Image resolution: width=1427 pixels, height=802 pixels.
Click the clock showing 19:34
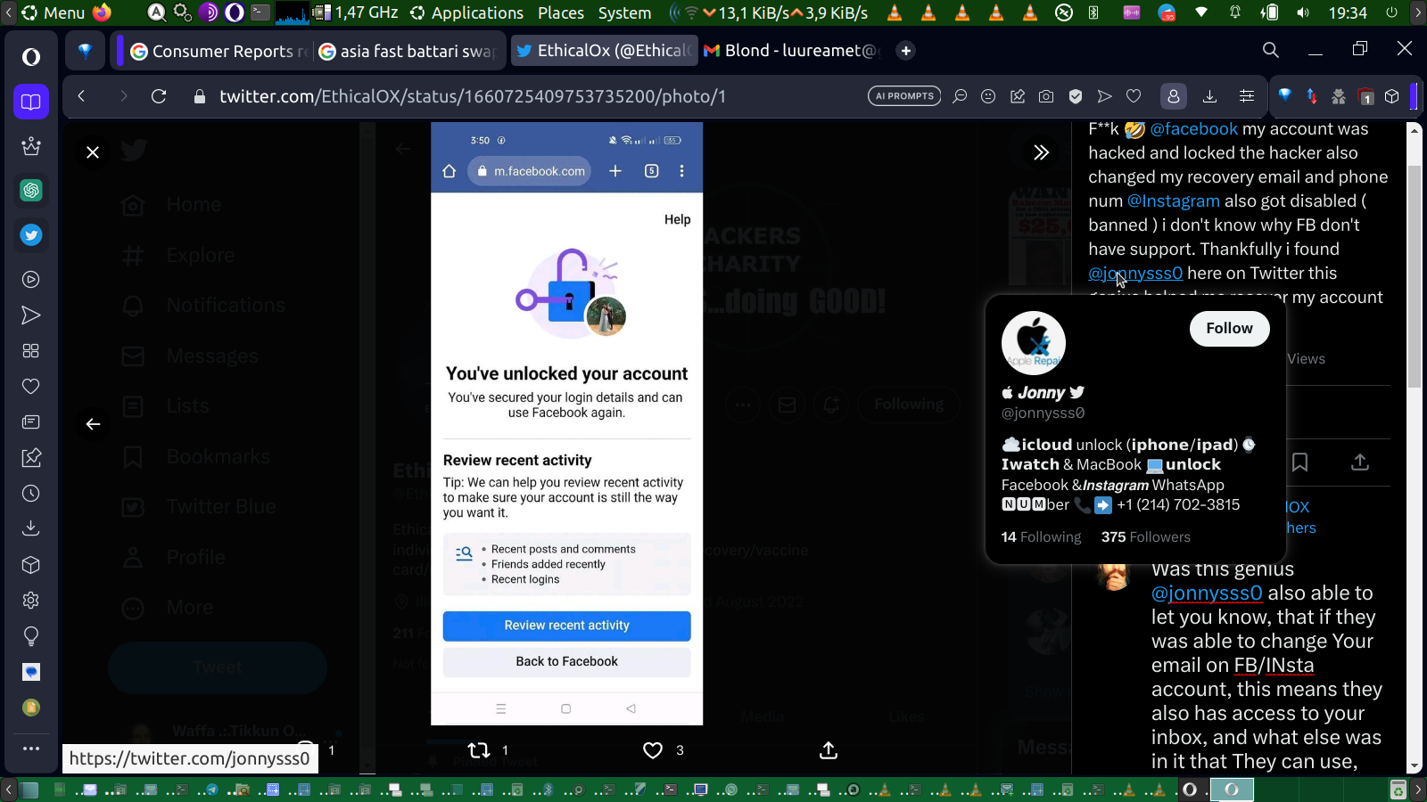1348,12
